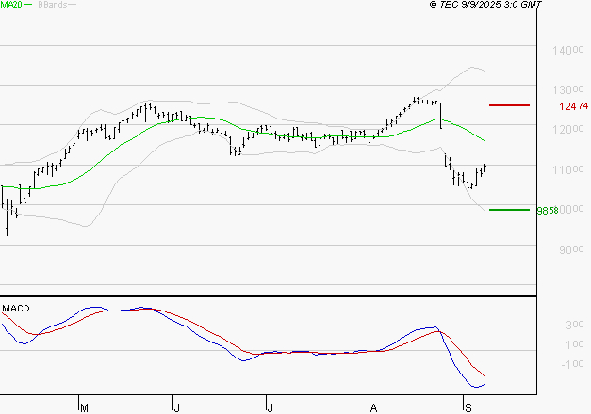Click the red 124.74 resistance line
Screen dimensions: 591x414
pos(509,105)
